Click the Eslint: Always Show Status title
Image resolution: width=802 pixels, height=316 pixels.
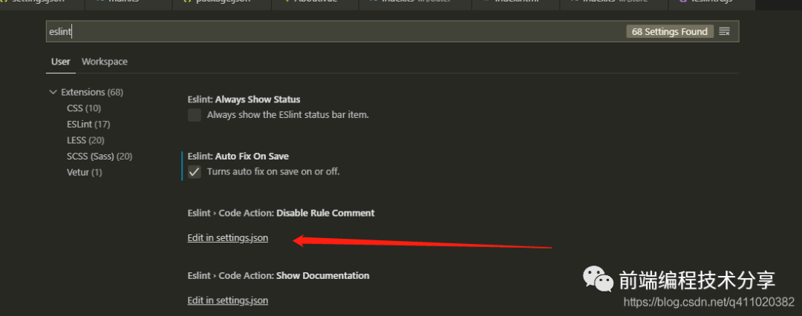point(244,99)
